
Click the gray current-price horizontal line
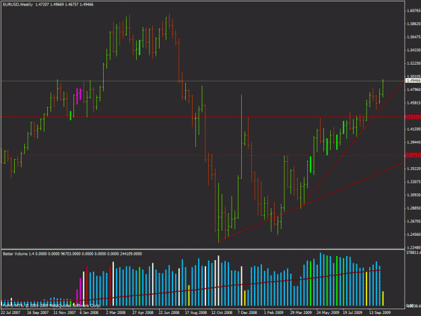click(x=203, y=81)
